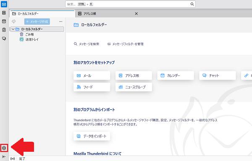252x161 pixels.
Task: Click メッセージフィルターを管理 link
Action: 128,44
